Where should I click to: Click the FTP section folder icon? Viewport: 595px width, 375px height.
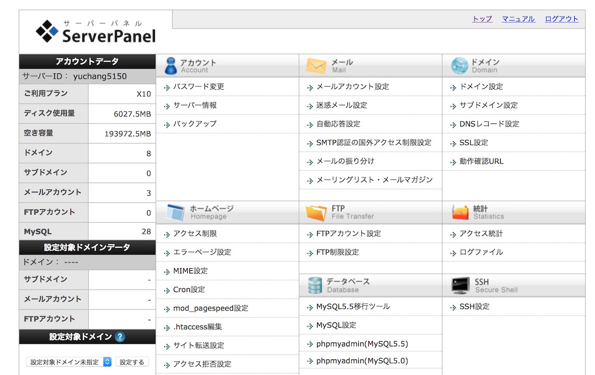pos(316,213)
